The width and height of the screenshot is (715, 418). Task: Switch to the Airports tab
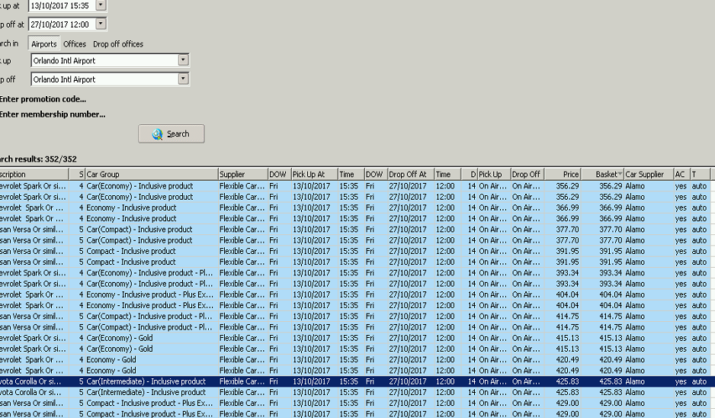click(44, 44)
